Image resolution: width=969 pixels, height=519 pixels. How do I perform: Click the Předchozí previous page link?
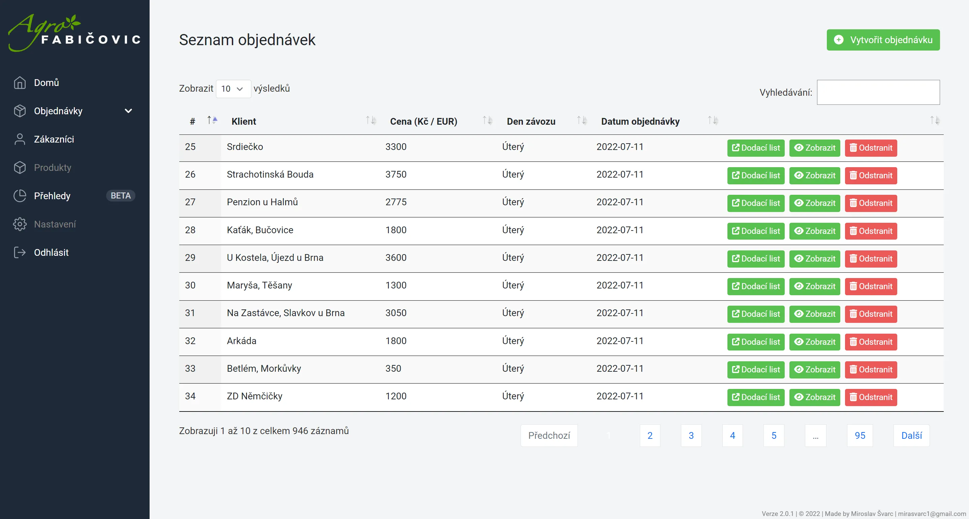pos(549,435)
